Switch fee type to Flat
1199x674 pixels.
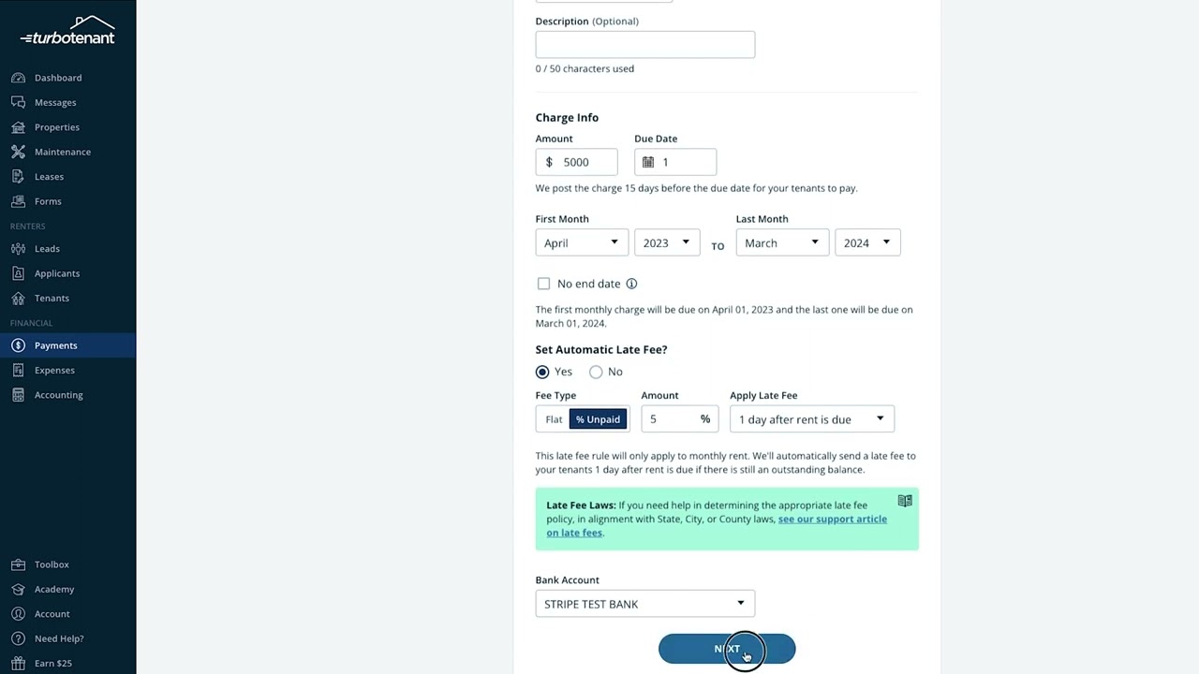pos(554,419)
